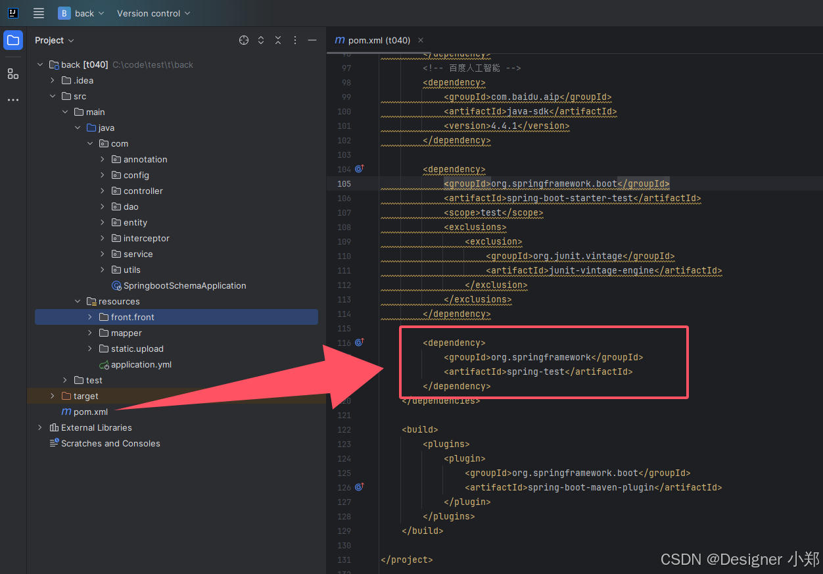This screenshot has width=823, height=574.
Task: Expand the .idea folder
Action: (53, 80)
